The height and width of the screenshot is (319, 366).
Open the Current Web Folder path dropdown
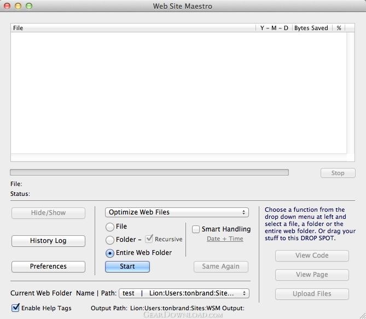tap(184, 293)
